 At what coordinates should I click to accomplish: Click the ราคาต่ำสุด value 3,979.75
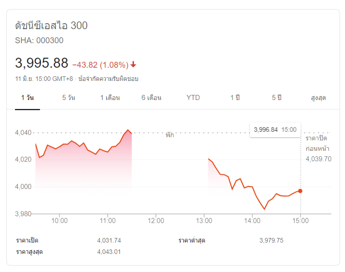tap(271, 240)
